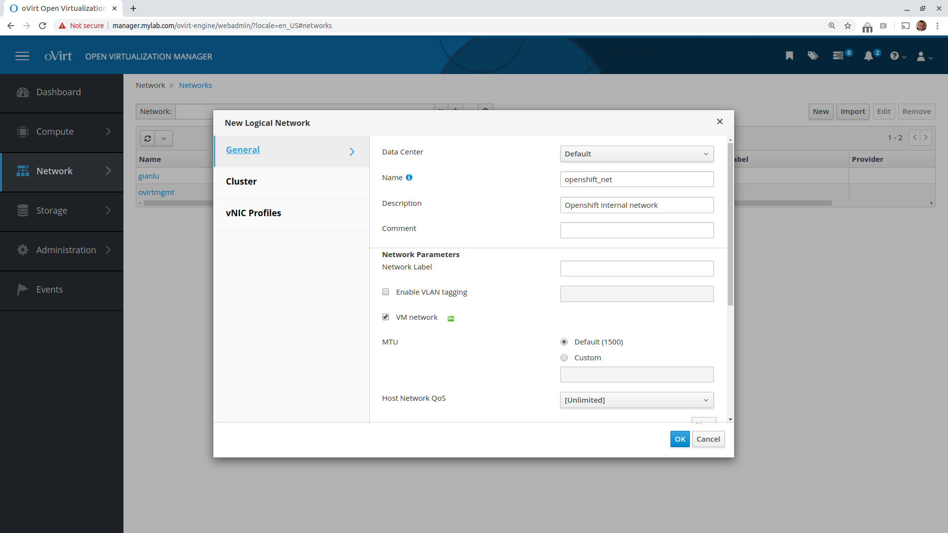Open the user account menu
This screenshot has height=533, width=948.
pos(924,56)
